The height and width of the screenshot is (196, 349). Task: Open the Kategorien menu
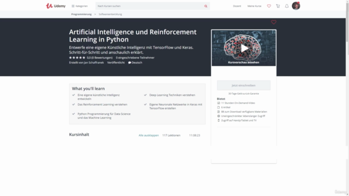(x=80, y=6)
